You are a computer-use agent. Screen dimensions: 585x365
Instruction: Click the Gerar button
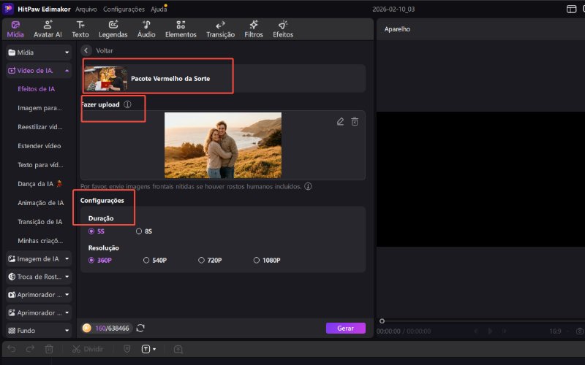coord(345,328)
